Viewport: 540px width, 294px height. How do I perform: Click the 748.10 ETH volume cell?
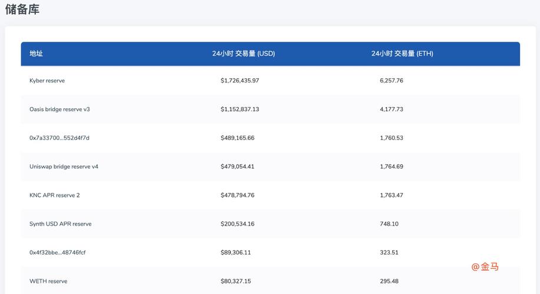pyautogui.click(x=389, y=224)
